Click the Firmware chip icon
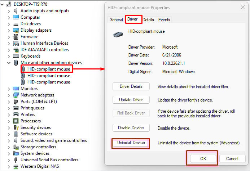The width and height of the screenshot is (250, 171). pos(16,37)
